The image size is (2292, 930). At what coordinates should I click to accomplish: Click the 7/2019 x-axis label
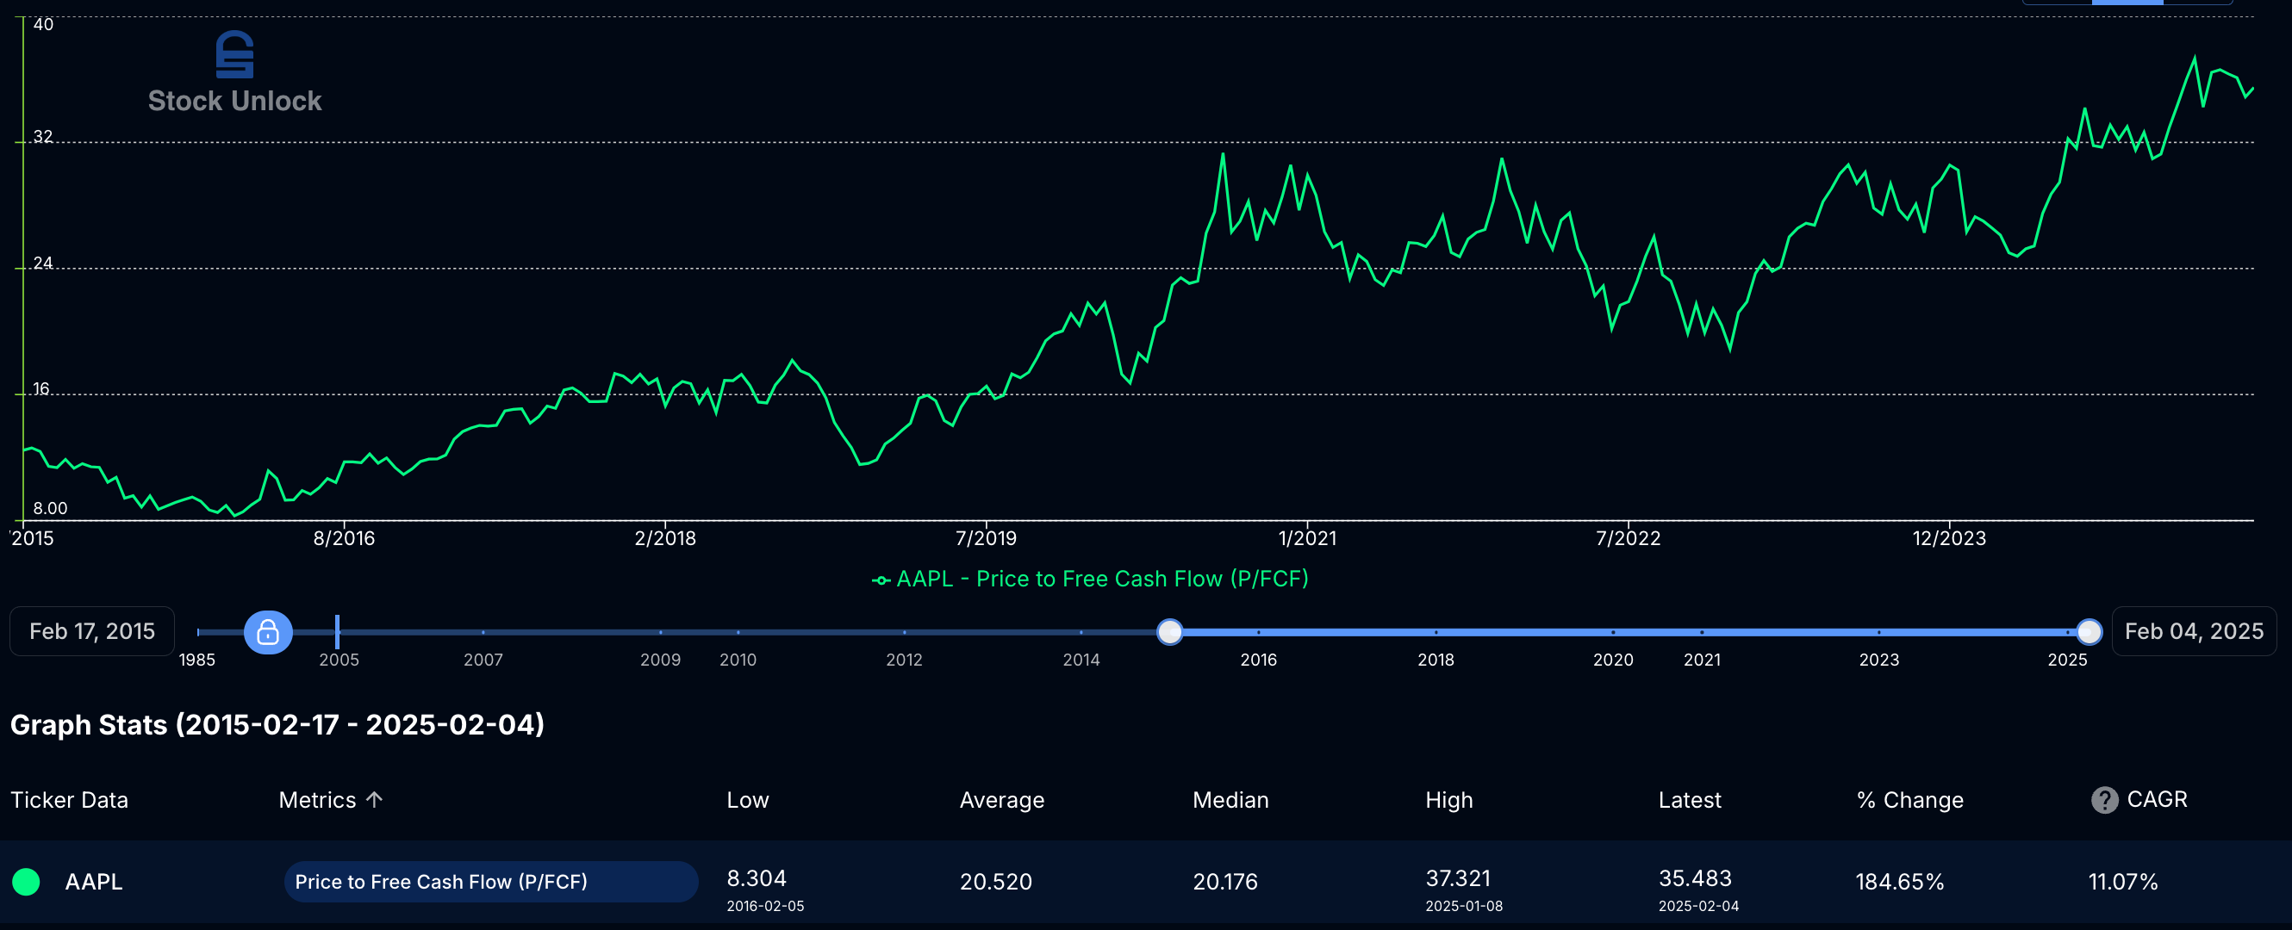point(986,538)
